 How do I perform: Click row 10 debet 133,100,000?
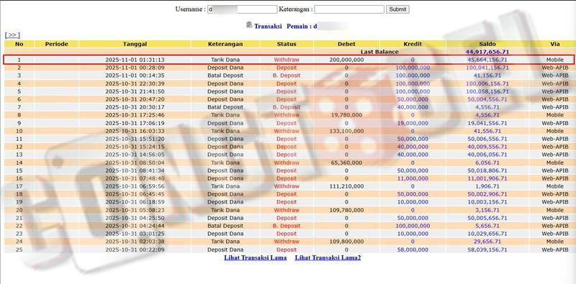(x=346, y=131)
